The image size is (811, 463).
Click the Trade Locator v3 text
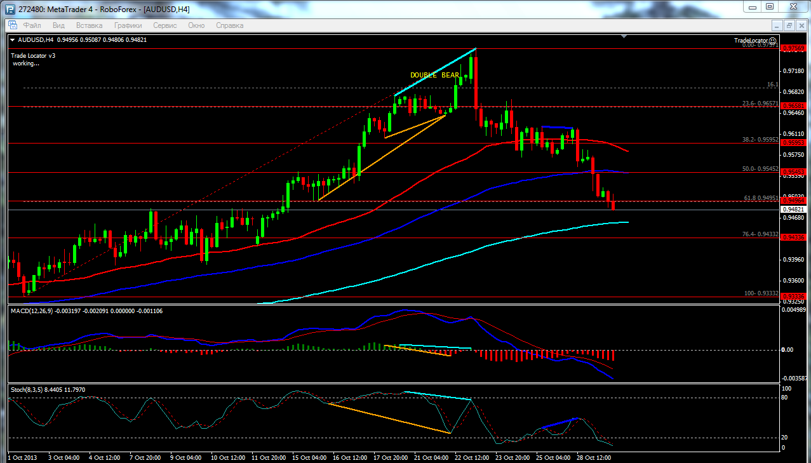click(33, 56)
